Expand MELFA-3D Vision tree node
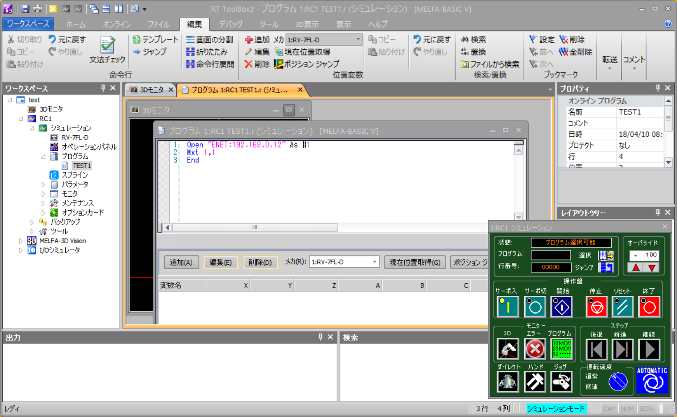 [x=21, y=241]
